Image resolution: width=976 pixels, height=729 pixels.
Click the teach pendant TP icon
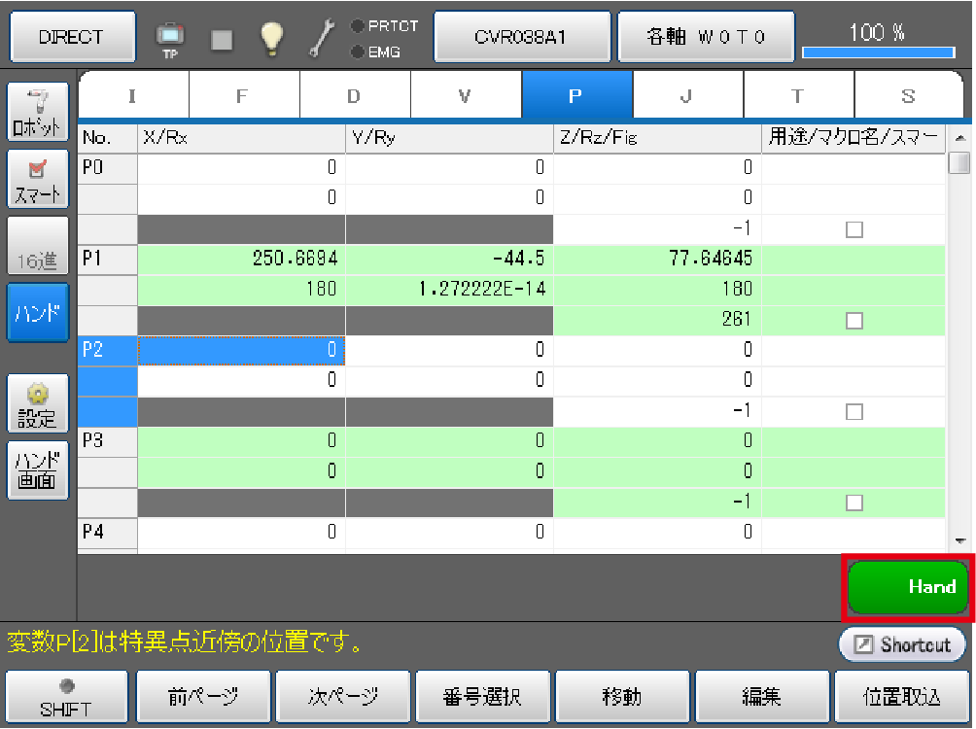coord(170,39)
